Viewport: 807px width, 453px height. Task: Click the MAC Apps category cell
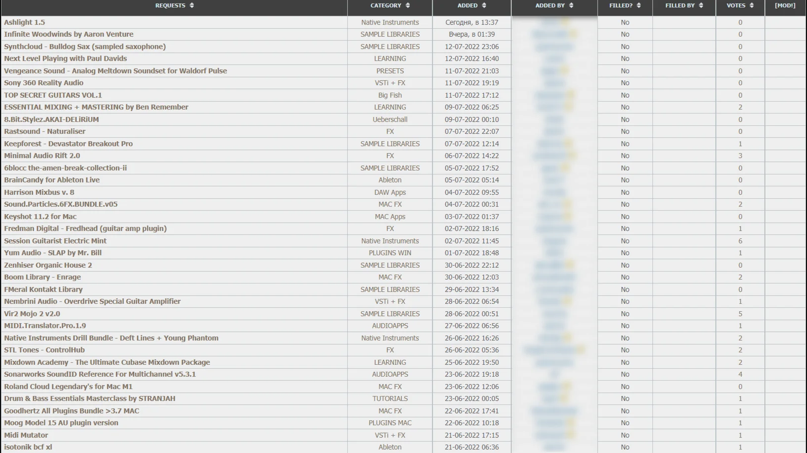(390, 217)
